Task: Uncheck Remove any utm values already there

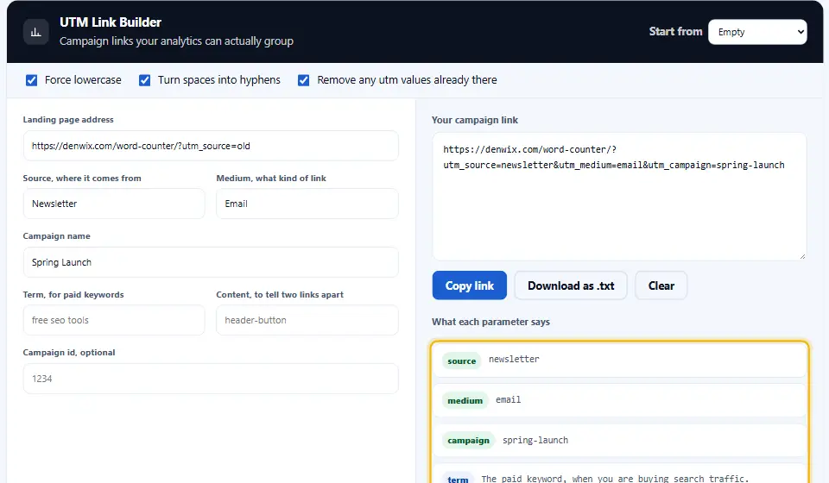Action: pos(303,80)
